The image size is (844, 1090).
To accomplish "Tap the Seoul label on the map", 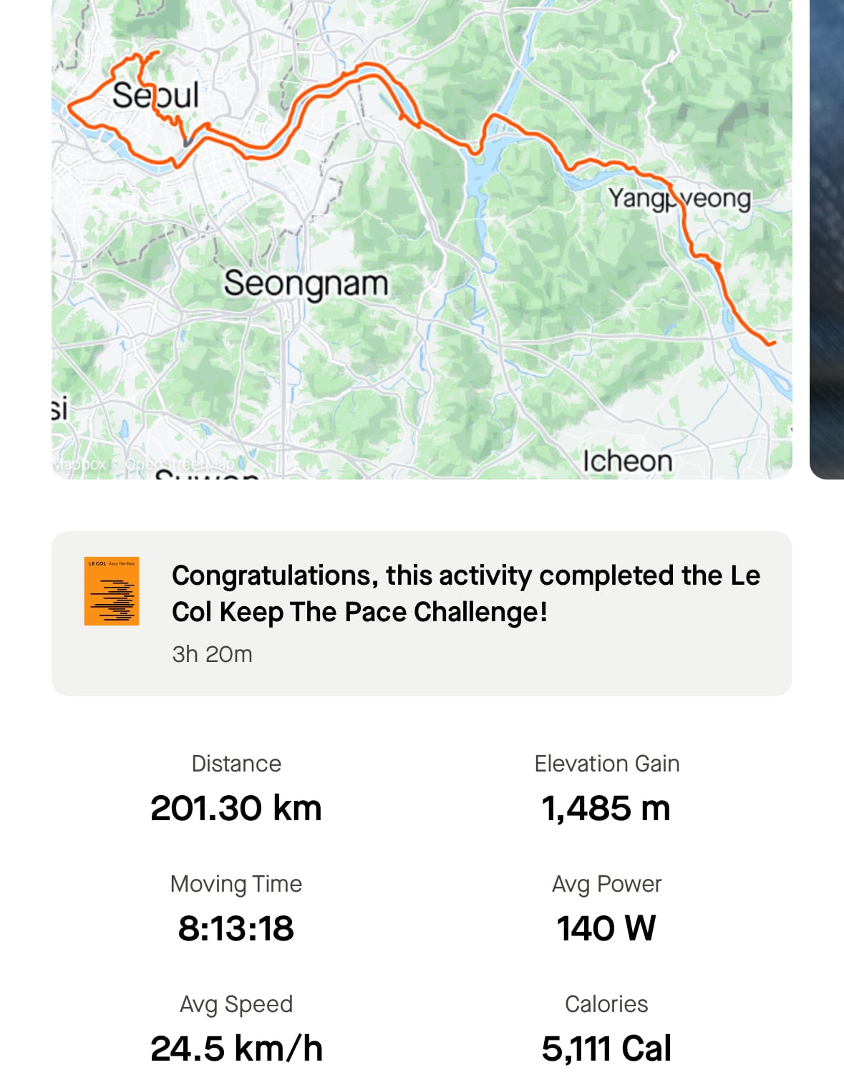I will coord(155,95).
